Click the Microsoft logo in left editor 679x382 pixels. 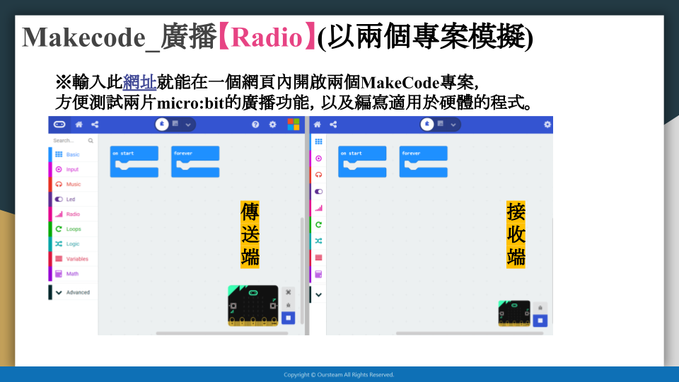[x=294, y=125]
